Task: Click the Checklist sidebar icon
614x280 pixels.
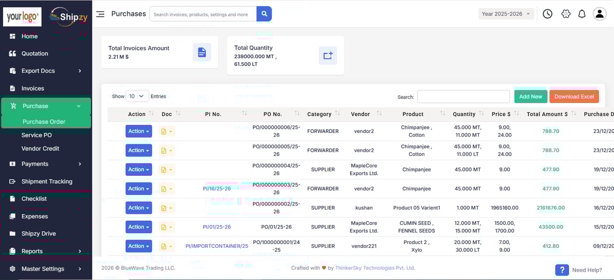Action: click(12, 199)
